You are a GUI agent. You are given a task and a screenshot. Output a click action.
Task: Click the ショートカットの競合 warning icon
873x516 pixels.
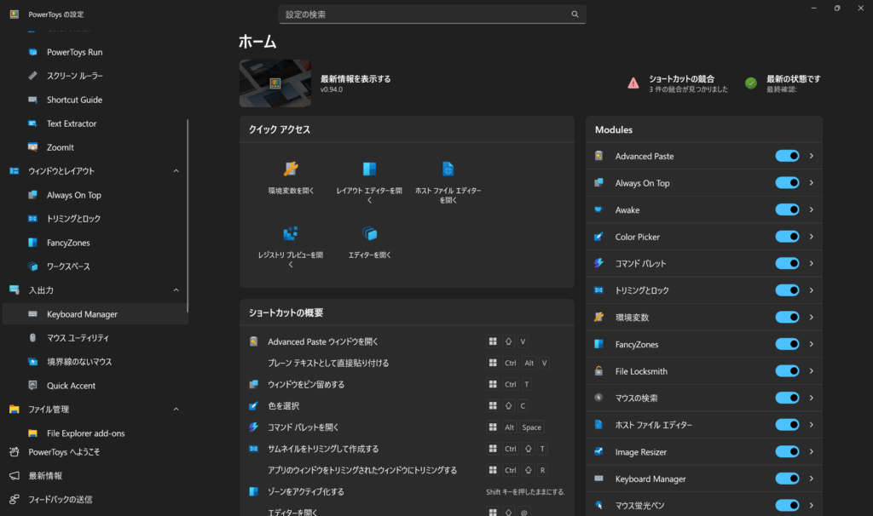point(633,83)
